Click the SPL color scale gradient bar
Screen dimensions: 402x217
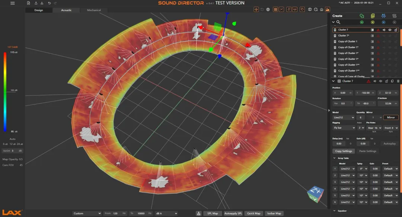click(x=5, y=92)
